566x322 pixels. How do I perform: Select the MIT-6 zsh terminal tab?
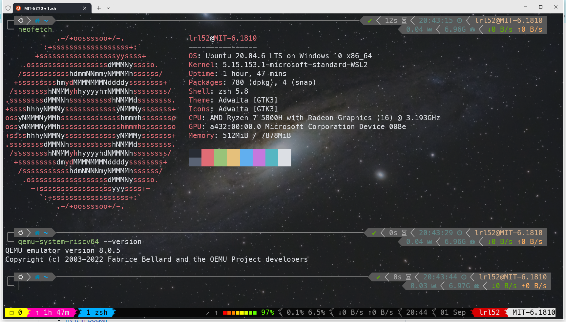click(x=52, y=8)
